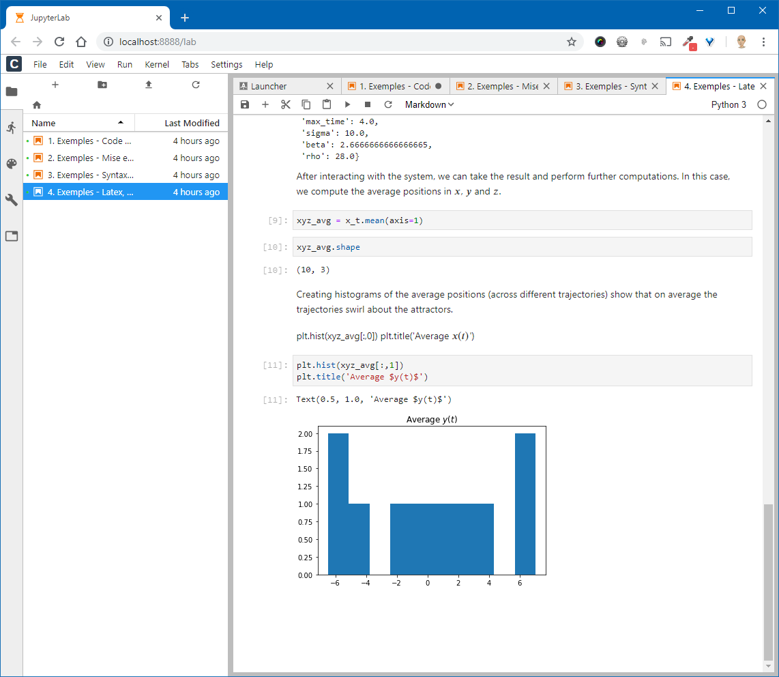Screen dimensions: 779x677
Task: Click code cell 10 with xyz_avg.shape
Action: point(522,247)
